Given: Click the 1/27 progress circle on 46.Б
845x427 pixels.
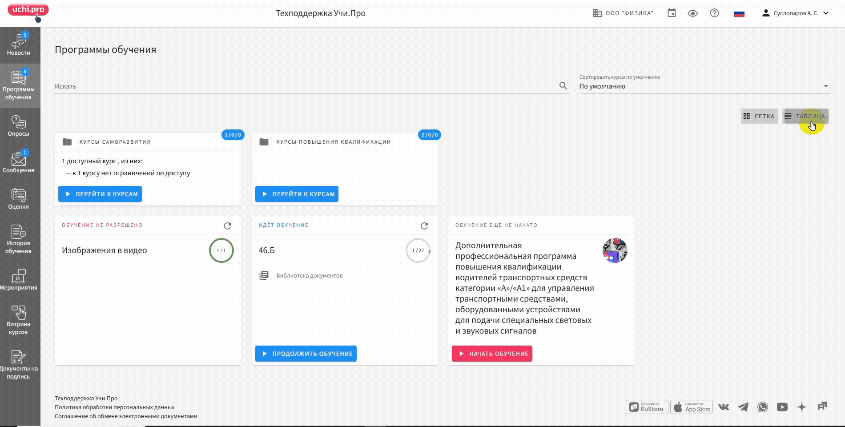Looking at the screenshot, I should click(418, 251).
